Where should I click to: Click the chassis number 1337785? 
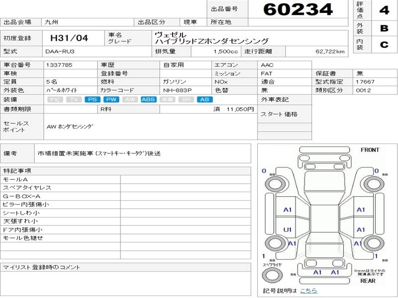point(59,65)
